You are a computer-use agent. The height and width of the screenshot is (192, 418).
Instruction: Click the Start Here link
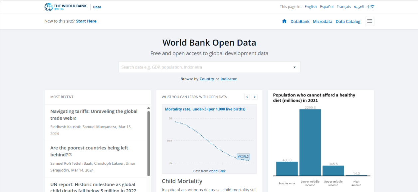(86, 21)
